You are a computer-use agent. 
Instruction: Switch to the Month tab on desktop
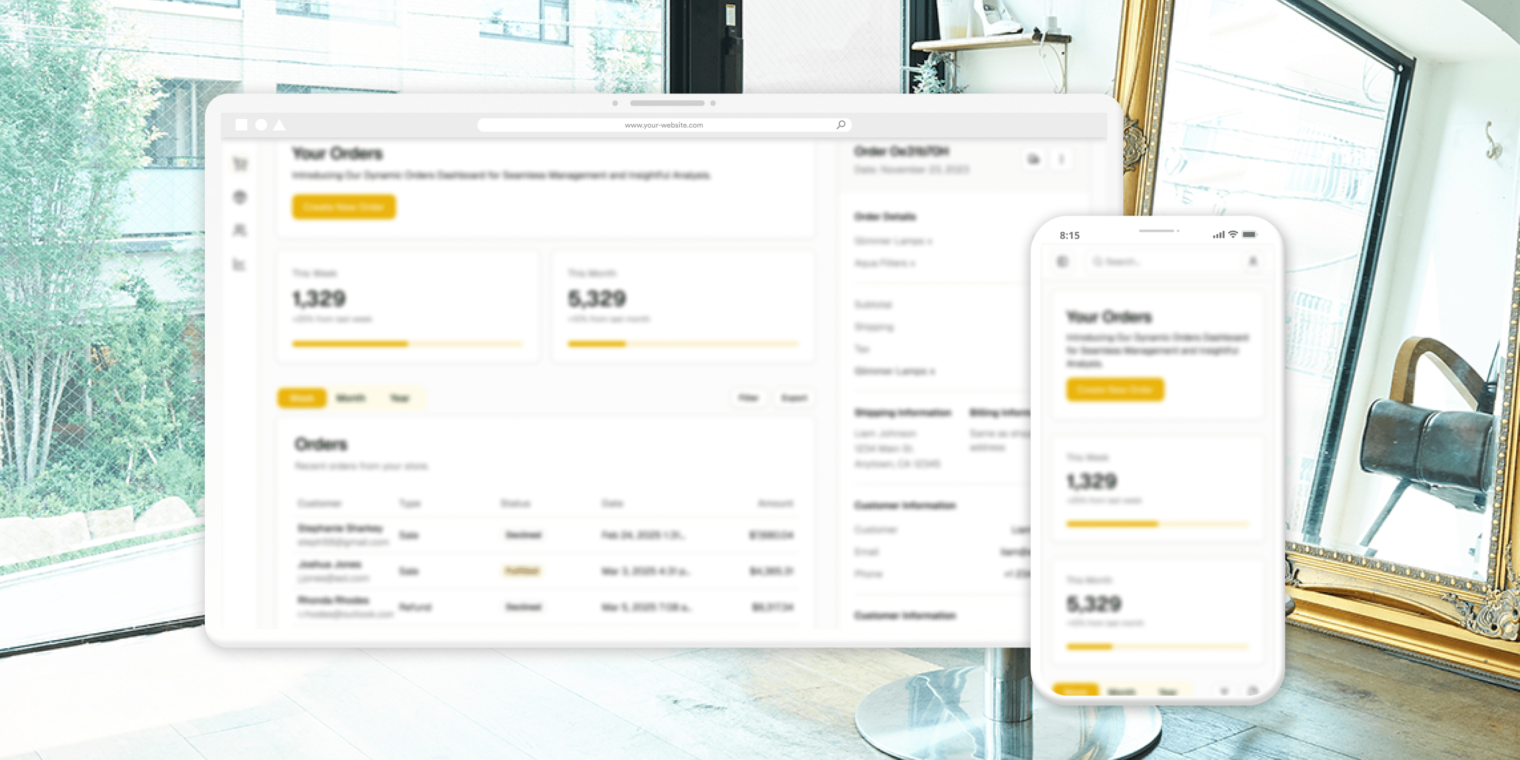tap(350, 398)
